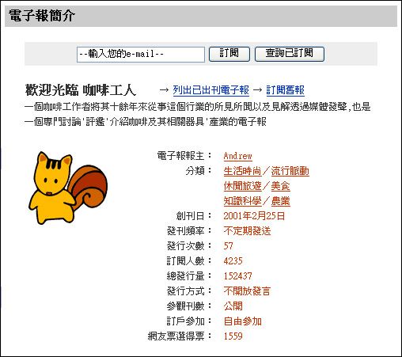This screenshot has width=402, height=357.
Task: Open the 知識科學 category link
Action: pyautogui.click(x=242, y=201)
